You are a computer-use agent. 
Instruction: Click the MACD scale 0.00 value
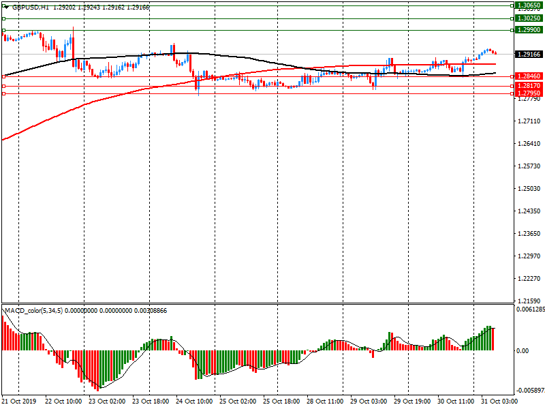tap(521, 350)
